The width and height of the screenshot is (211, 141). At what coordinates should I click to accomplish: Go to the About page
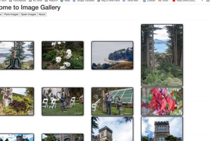click(42, 14)
